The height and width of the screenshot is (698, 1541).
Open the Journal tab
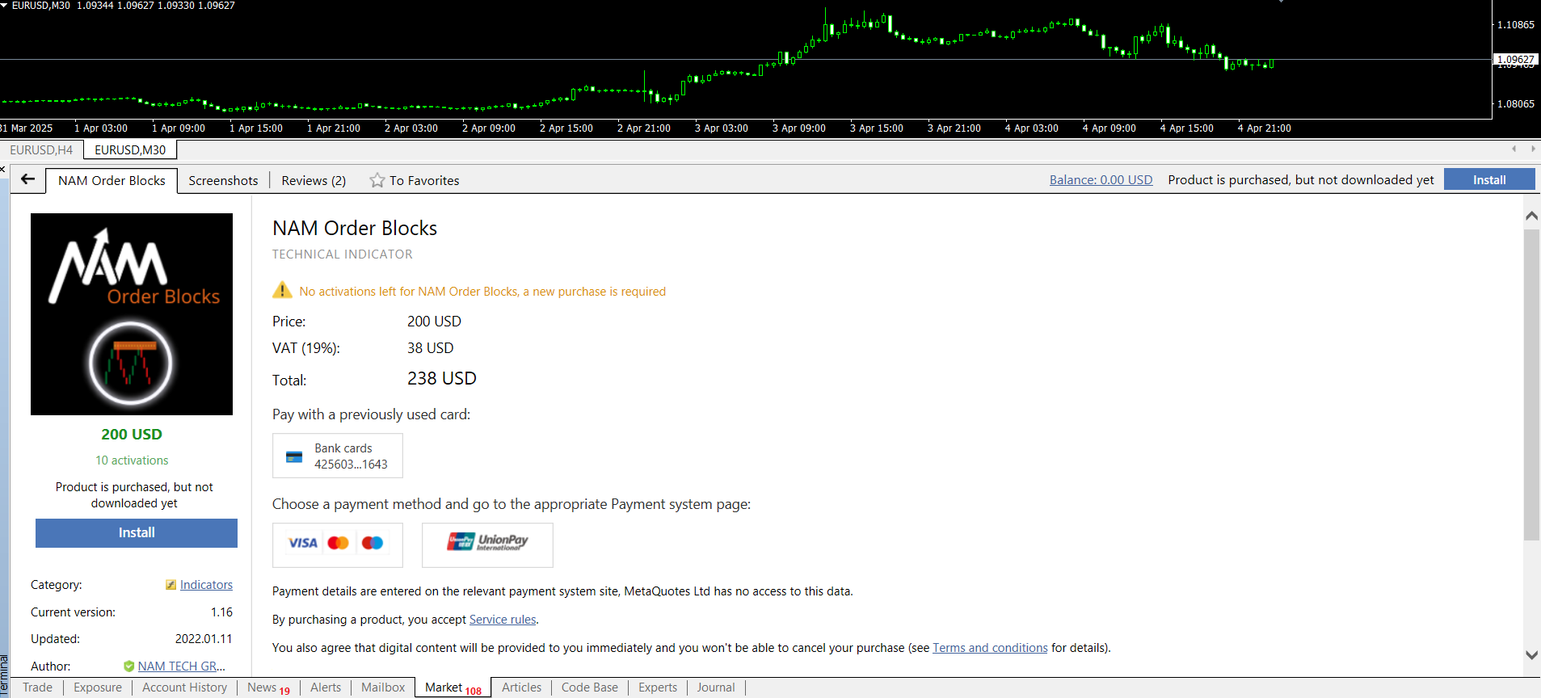click(x=716, y=687)
